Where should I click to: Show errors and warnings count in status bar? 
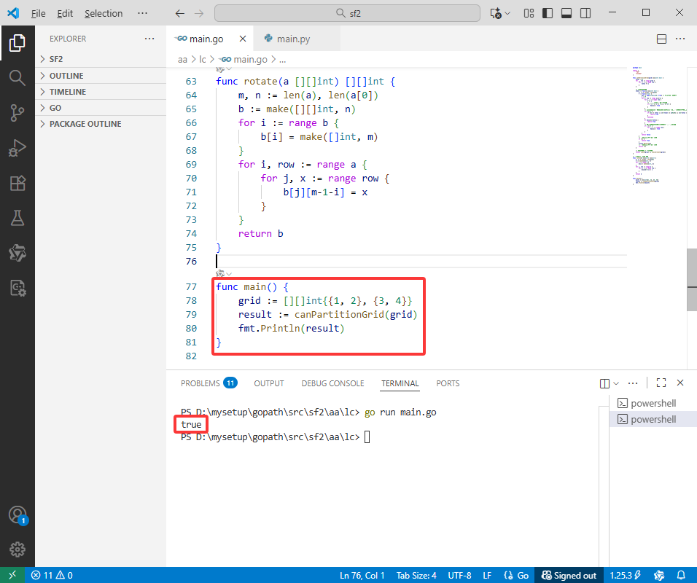click(x=52, y=576)
